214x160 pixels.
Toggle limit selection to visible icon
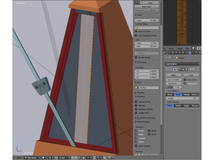[83, 158]
